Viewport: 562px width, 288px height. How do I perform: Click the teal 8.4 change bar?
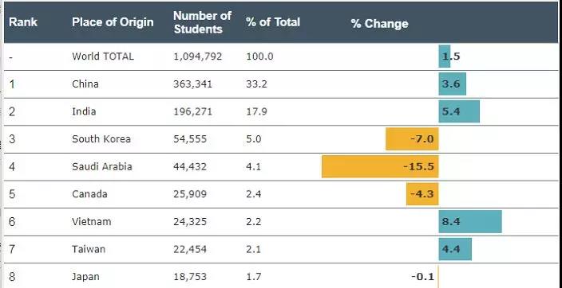pos(470,221)
